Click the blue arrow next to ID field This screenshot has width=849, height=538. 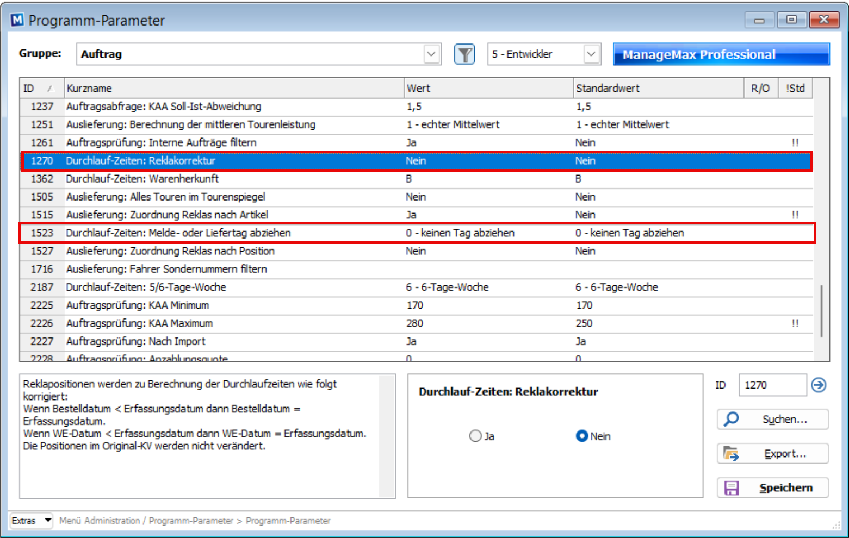[819, 385]
